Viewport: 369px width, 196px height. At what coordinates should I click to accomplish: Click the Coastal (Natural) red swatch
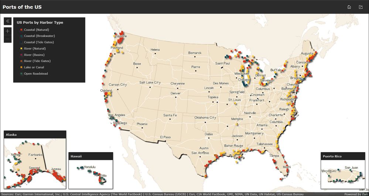click(21, 30)
